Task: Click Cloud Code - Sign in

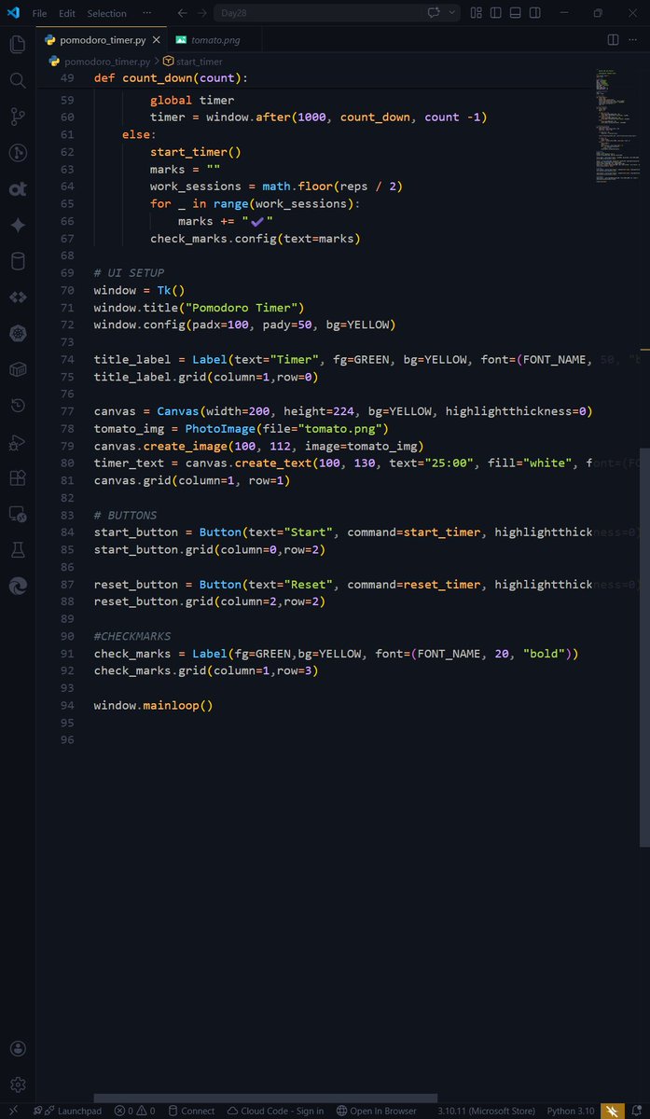Action: coord(275,1111)
